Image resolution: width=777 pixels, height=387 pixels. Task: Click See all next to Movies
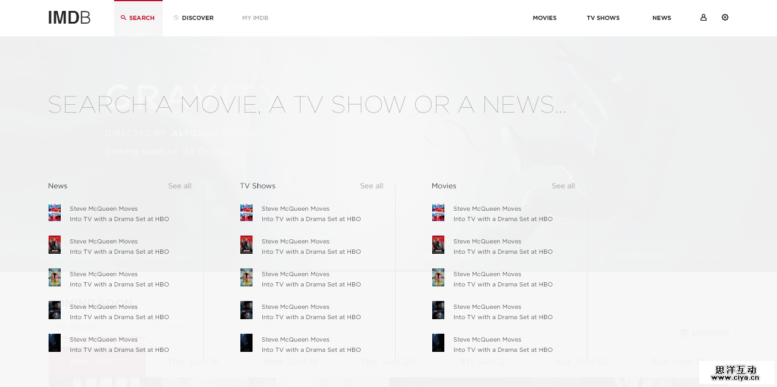tap(563, 186)
